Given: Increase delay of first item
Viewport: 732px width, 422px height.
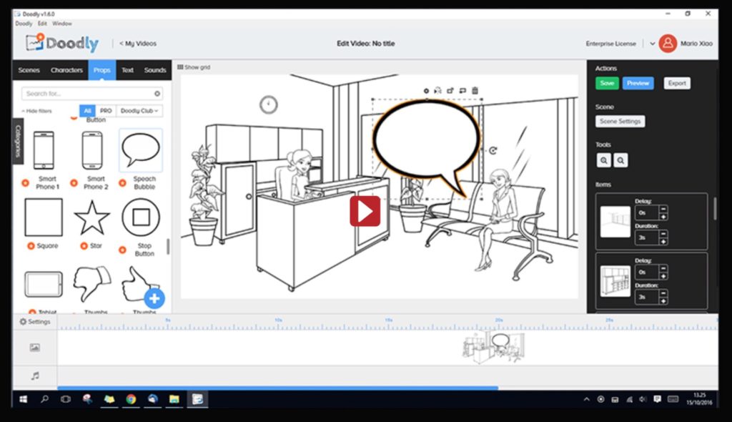Looking at the screenshot, I should pos(663,217).
